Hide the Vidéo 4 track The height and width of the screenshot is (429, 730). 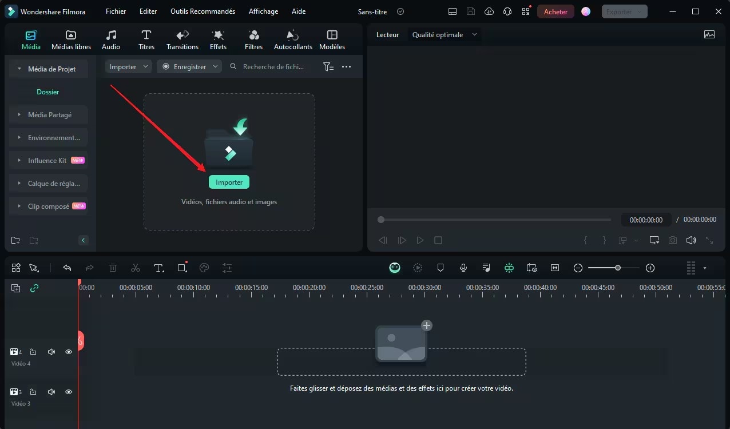pos(69,352)
